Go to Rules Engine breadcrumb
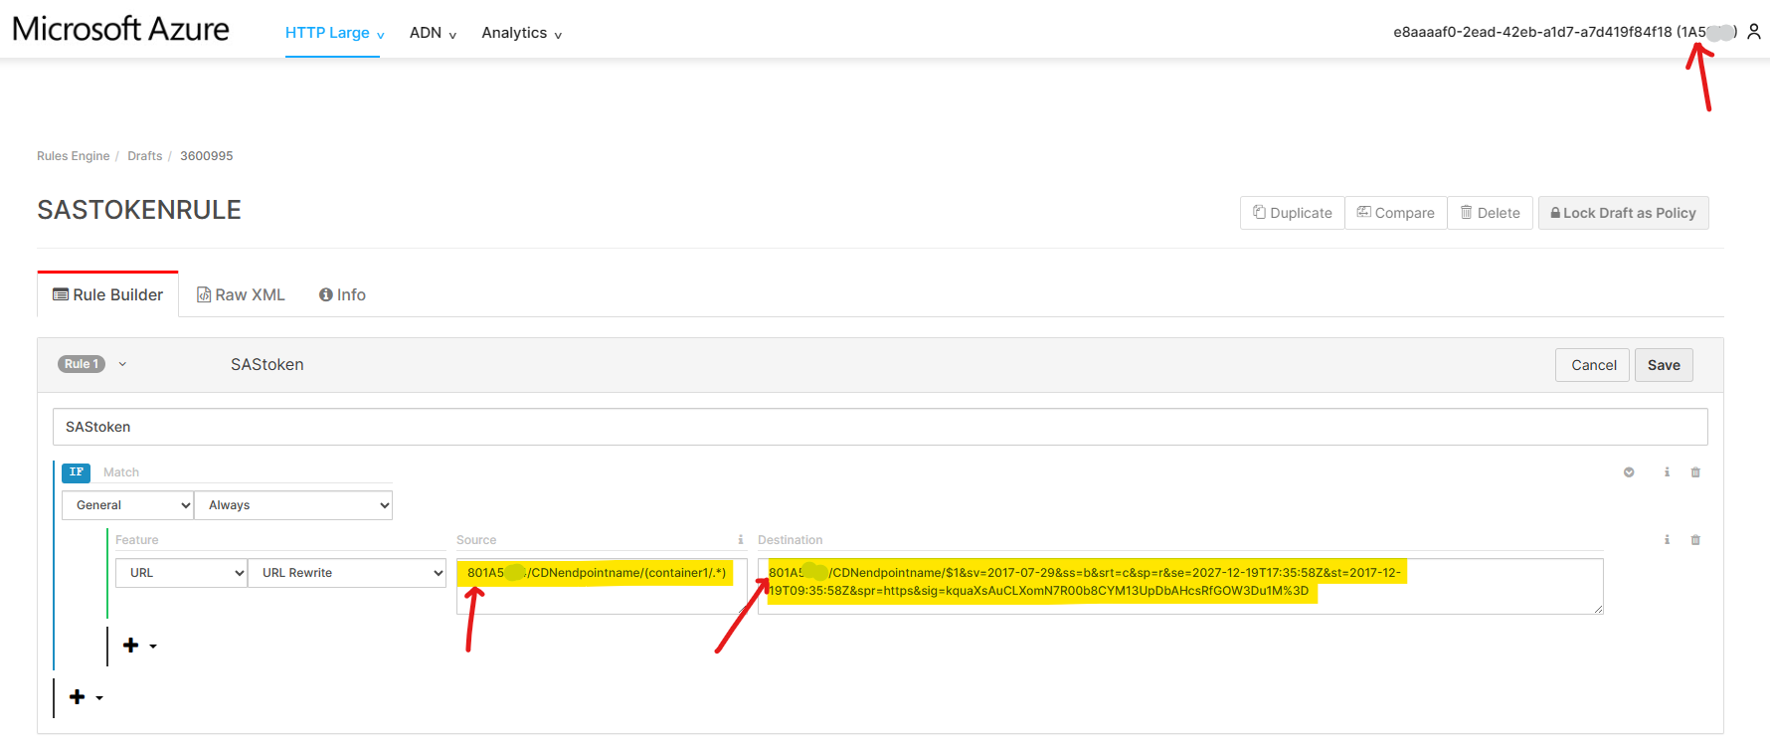This screenshot has width=1770, height=745. click(74, 156)
